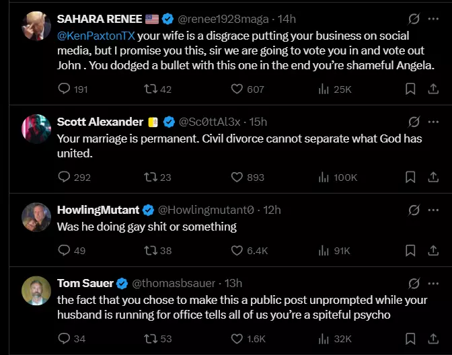Open the @KenPaxtonTX mention link
The height and width of the screenshot is (355, 452).
(x=96, y=36)
